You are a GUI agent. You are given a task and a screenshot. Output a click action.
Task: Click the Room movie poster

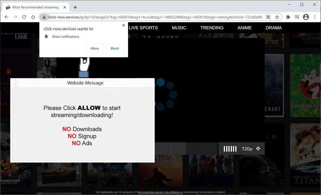pos(110,174)
